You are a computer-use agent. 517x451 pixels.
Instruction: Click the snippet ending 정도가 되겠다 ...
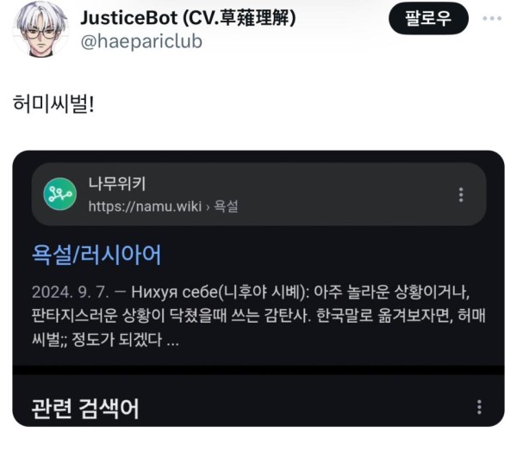[117, 340]
